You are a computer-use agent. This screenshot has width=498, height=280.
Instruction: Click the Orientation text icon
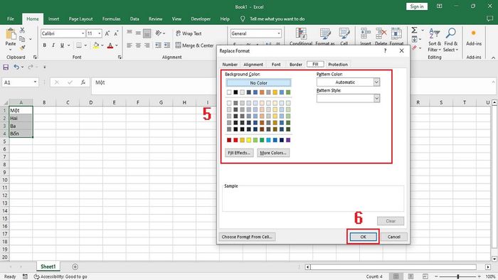tap(159, 33)
